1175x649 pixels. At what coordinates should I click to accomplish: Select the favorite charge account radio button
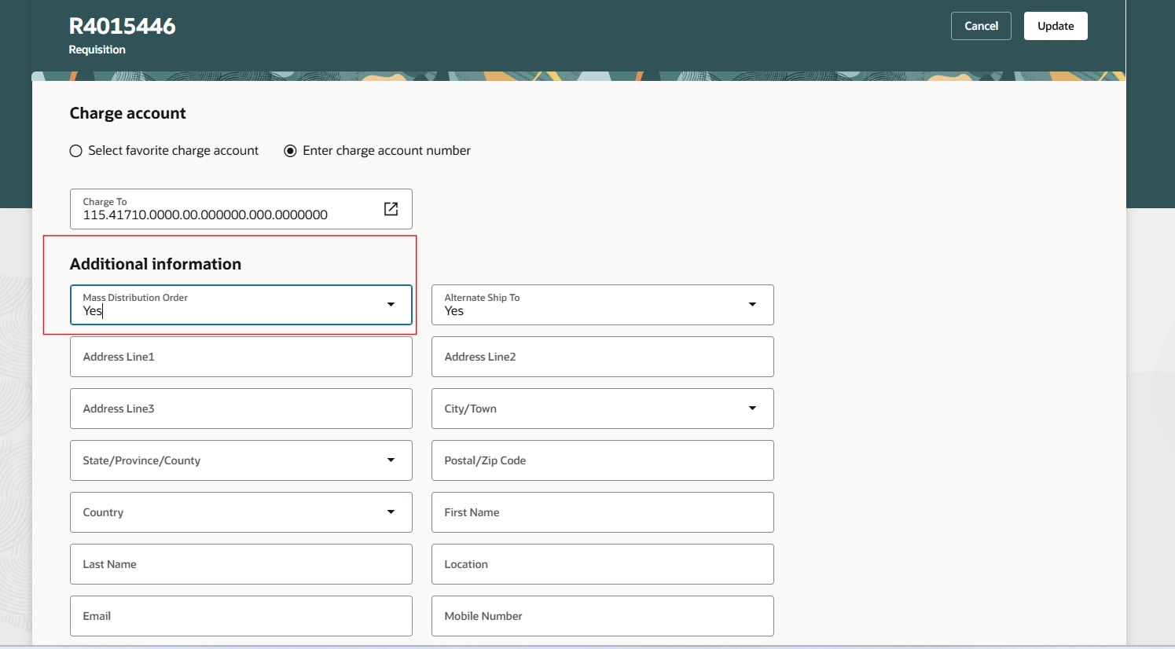click(75, 150)
